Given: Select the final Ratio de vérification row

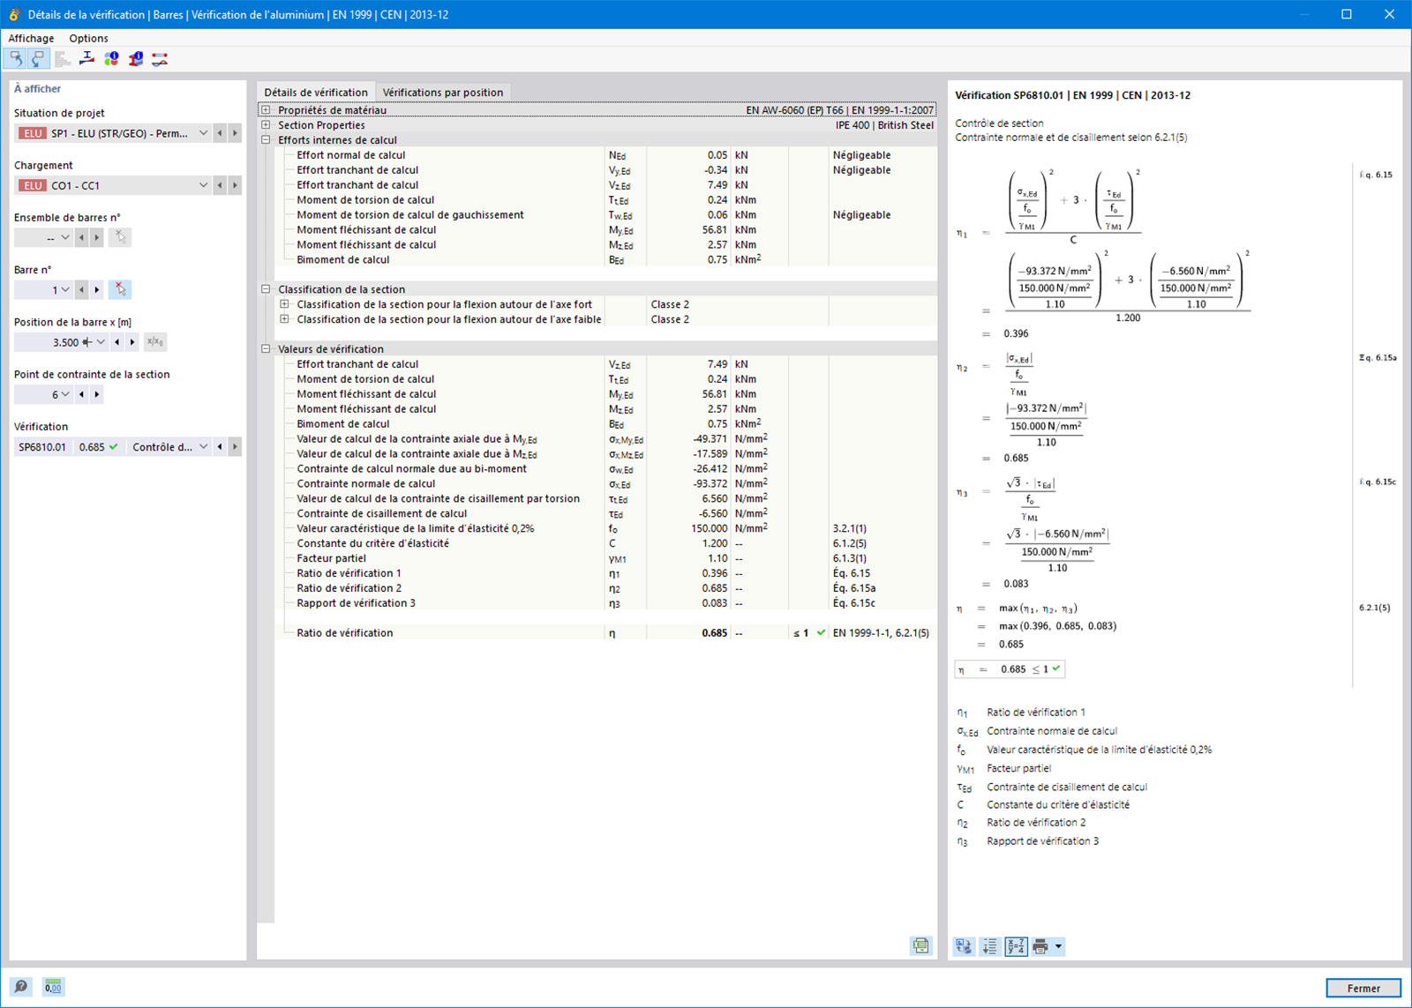Looking at the screenshot, I should pos(605,633).
